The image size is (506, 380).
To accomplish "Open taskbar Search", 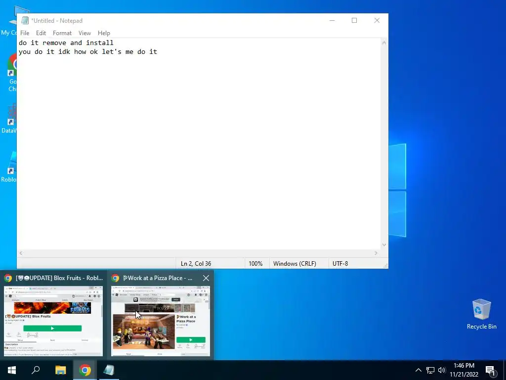I will coord(36,370).
